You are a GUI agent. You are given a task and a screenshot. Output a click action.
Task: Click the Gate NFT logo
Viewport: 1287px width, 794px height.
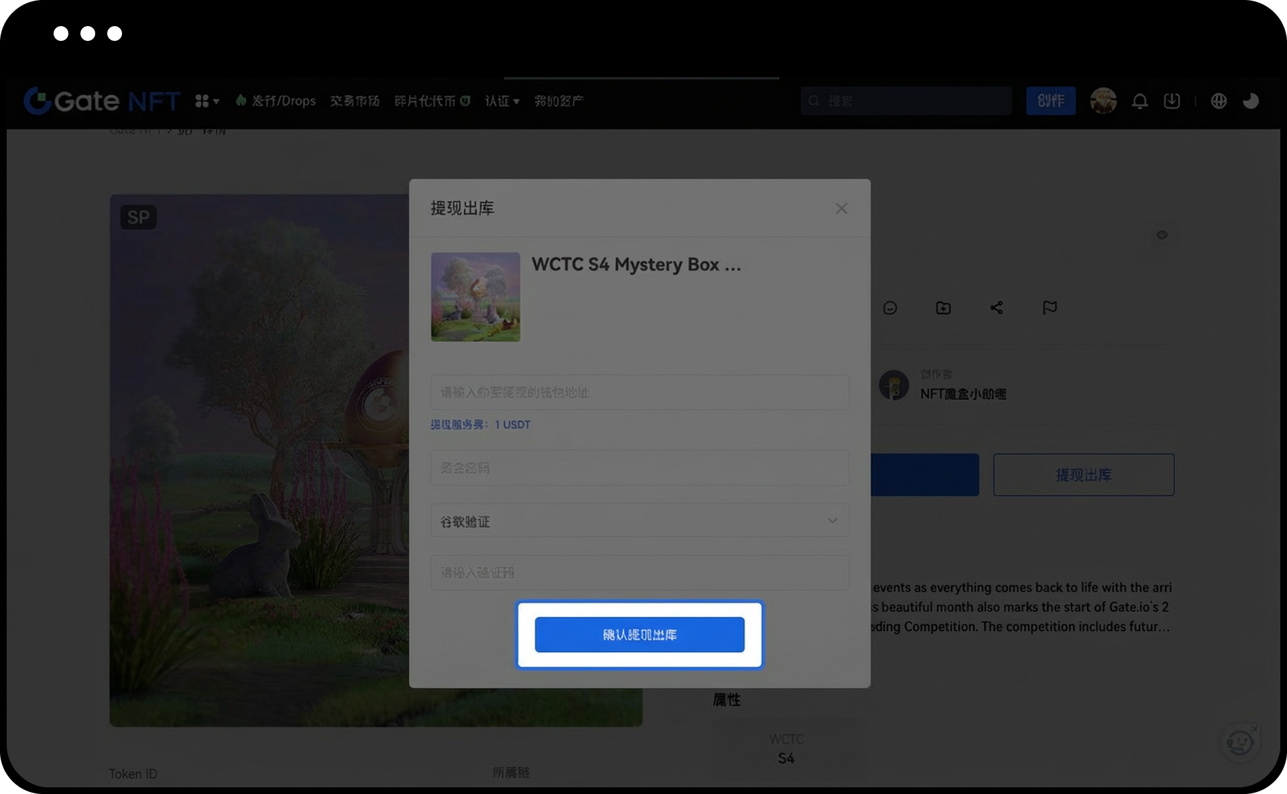[x=102, y=101]
